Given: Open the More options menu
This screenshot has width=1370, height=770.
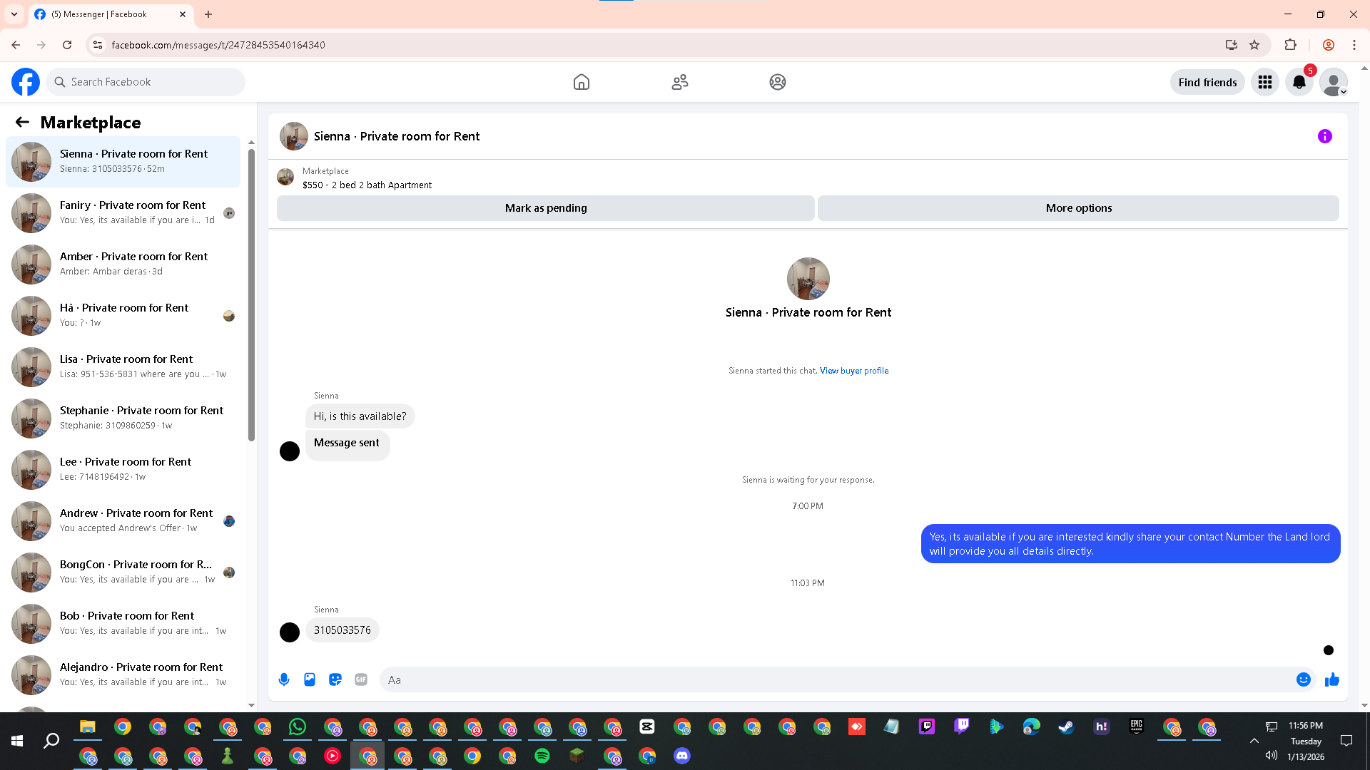Looking at the screenshot, I should [1078, 208].
